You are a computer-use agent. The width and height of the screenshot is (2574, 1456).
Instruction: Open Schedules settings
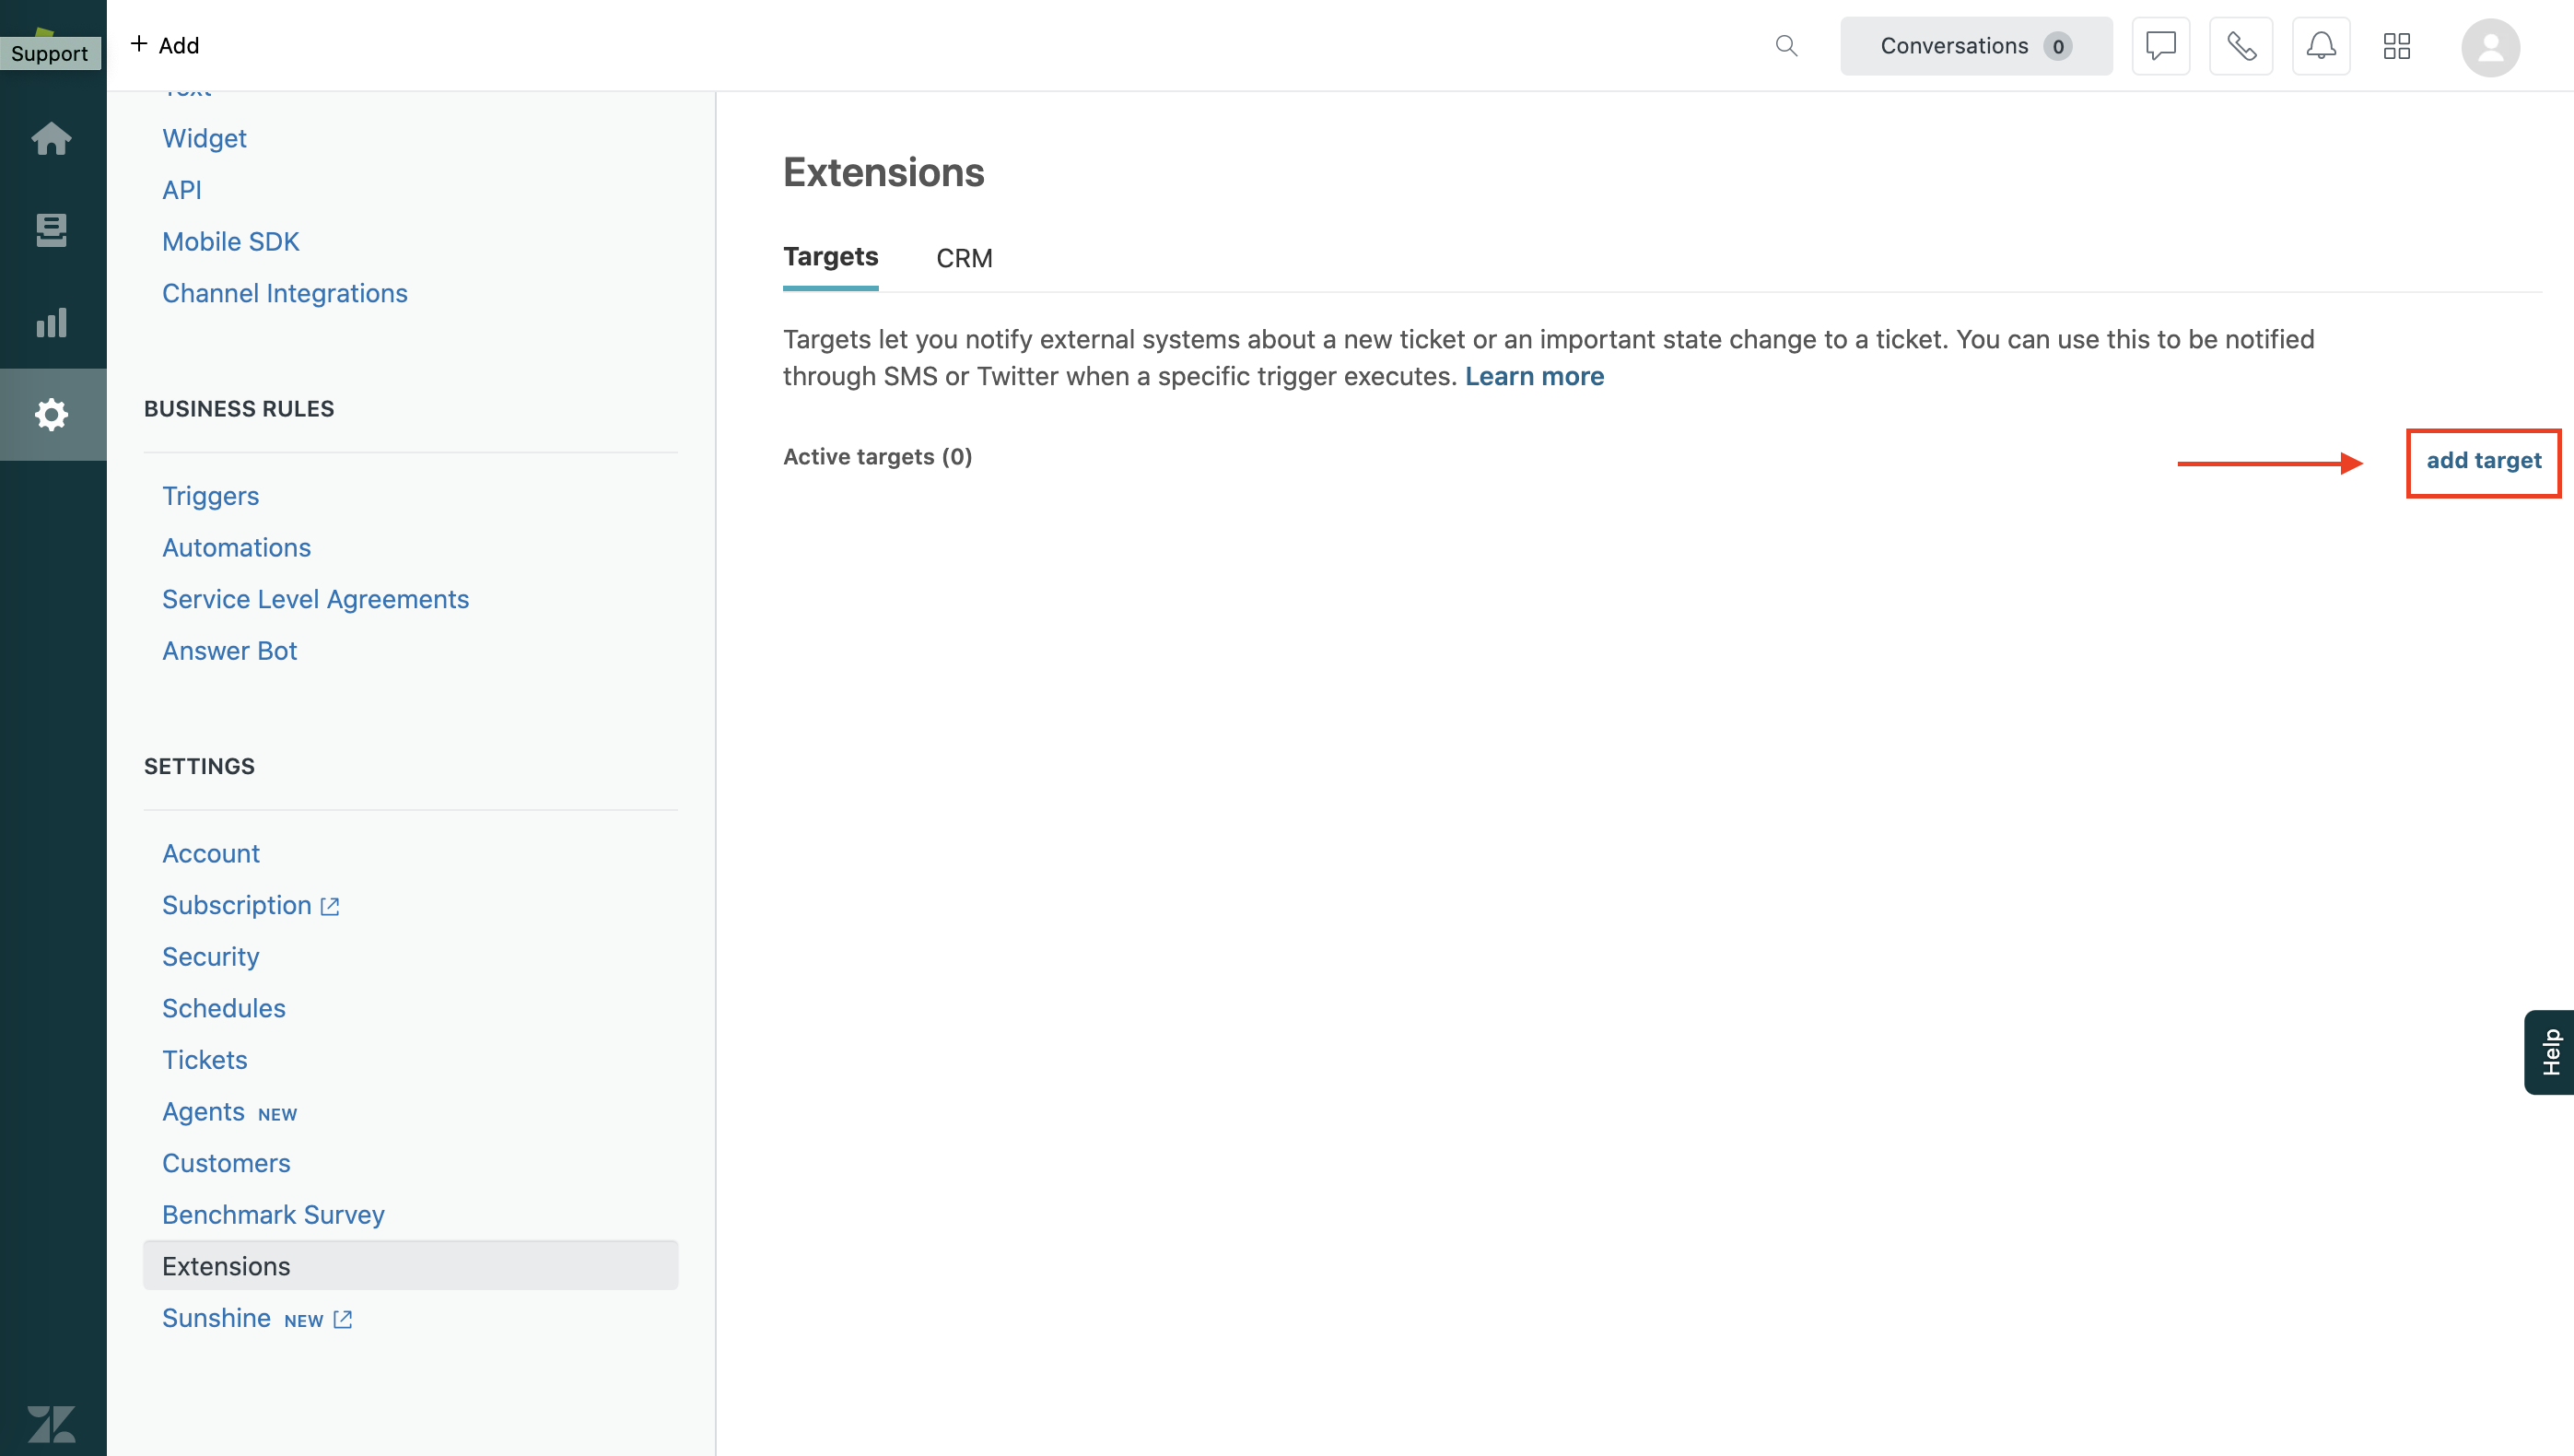tap(224, 1008)
